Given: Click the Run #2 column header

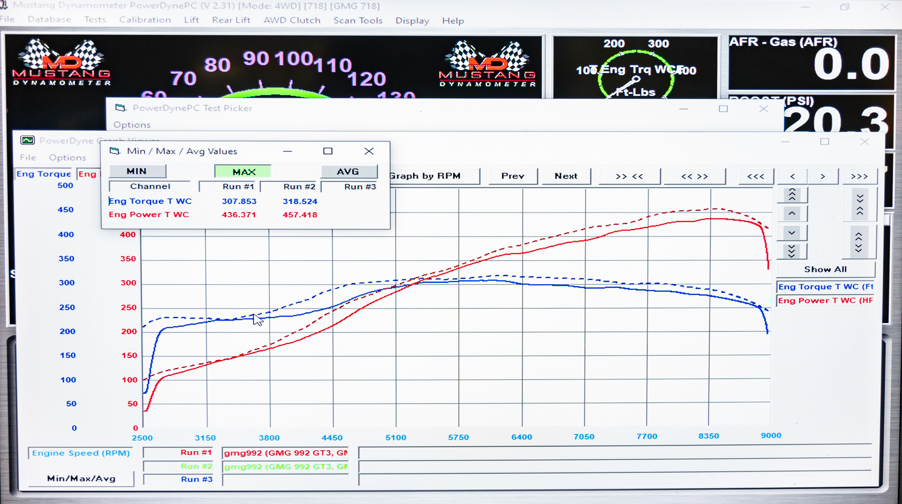Looking at the screenshot, I should [289, 186].
